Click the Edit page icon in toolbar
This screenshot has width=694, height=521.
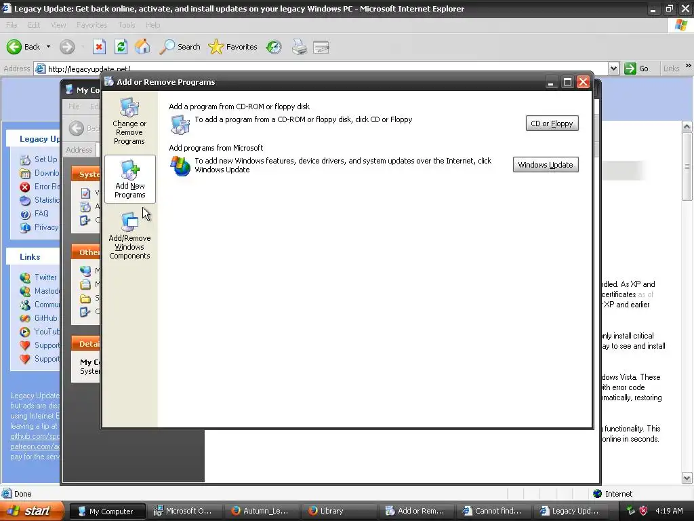click(x=321, y=47)
